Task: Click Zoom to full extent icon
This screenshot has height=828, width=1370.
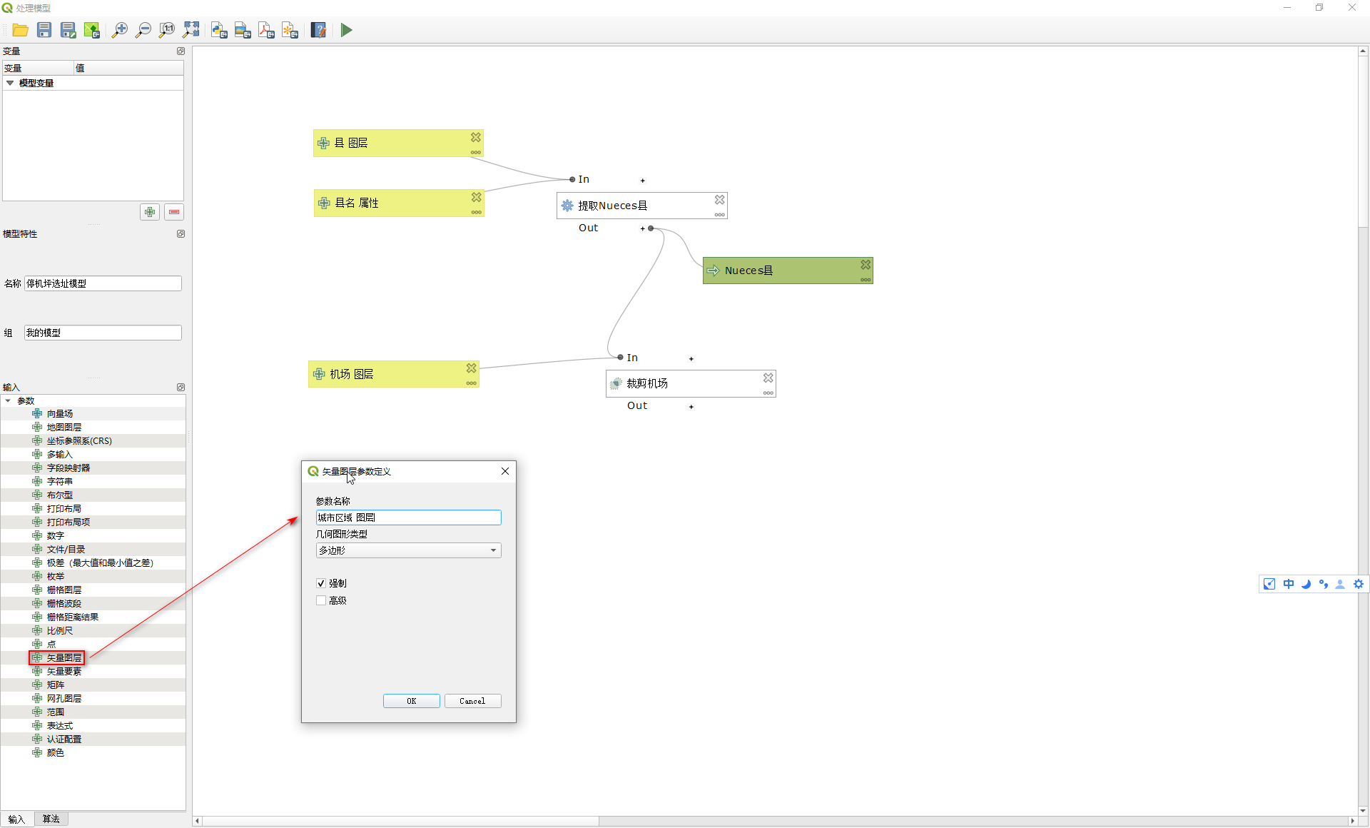Action: 191,30
